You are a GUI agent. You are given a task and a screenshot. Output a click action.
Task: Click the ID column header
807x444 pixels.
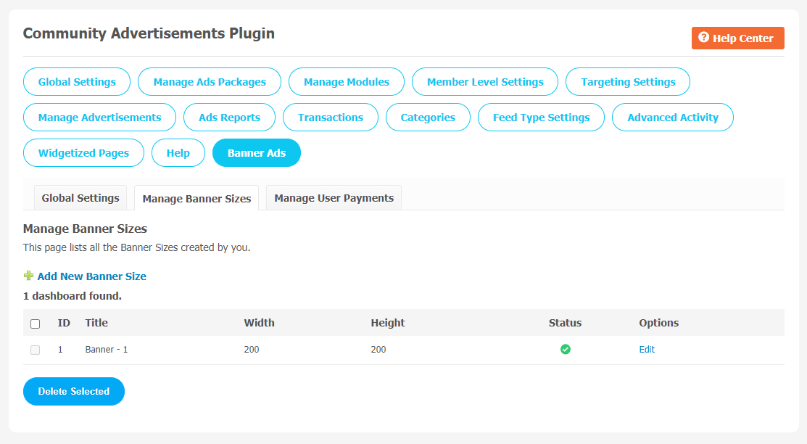[64, 323]
